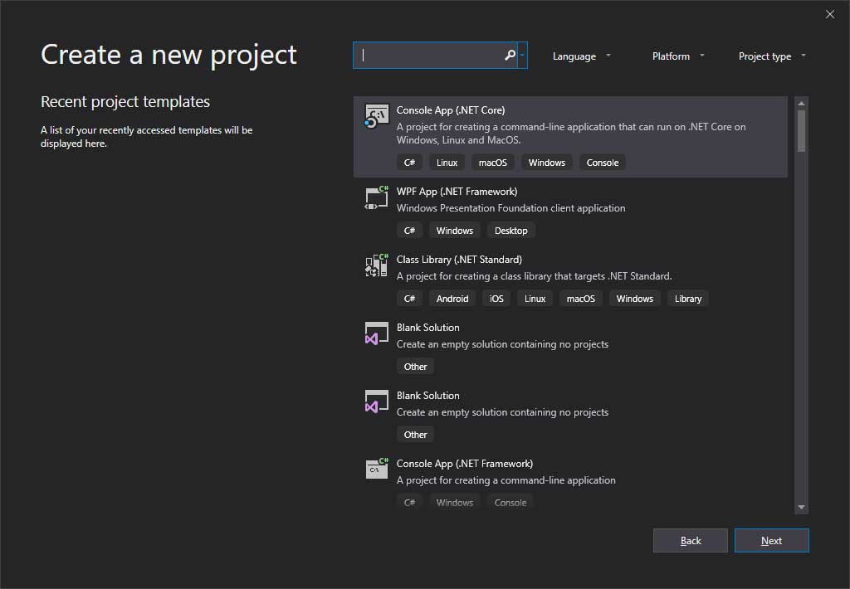
Task: Click the second Blank Solution template icon
Action: click(x=375, y=402)
